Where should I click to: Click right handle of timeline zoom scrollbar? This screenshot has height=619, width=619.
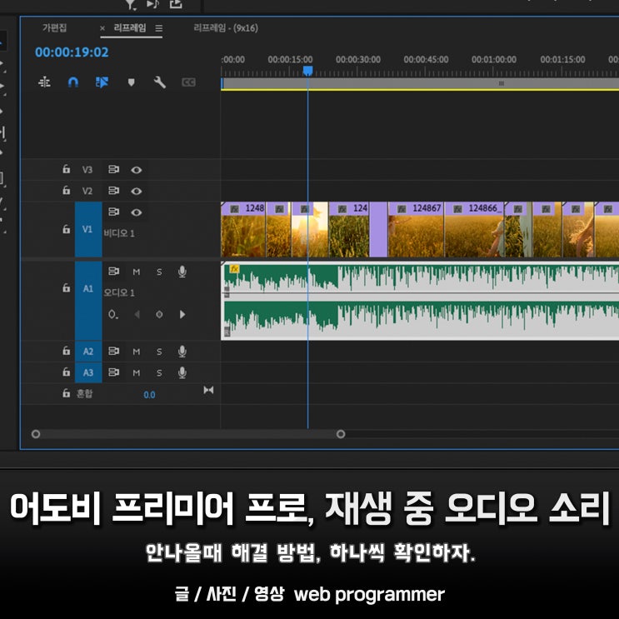coord(341,434)
